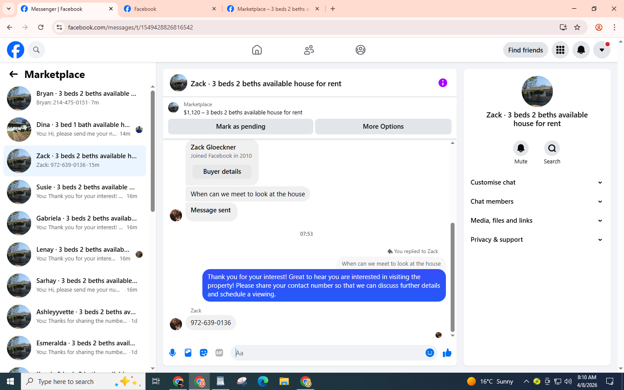
Task: Expand the Customise chat section
Action: click(536, 182)
